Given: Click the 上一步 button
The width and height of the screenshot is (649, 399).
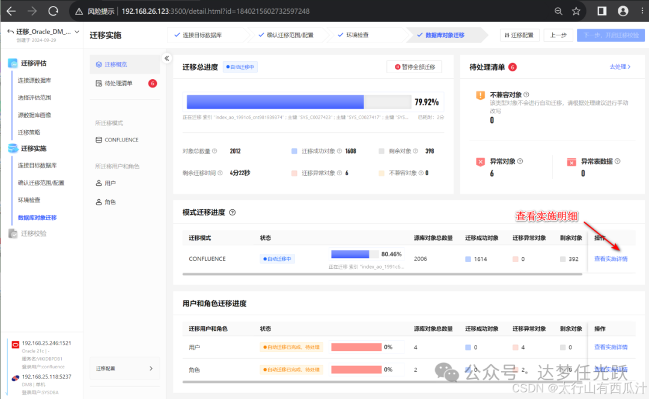Looking at the screenshot, I should click(x=558, y=35).
